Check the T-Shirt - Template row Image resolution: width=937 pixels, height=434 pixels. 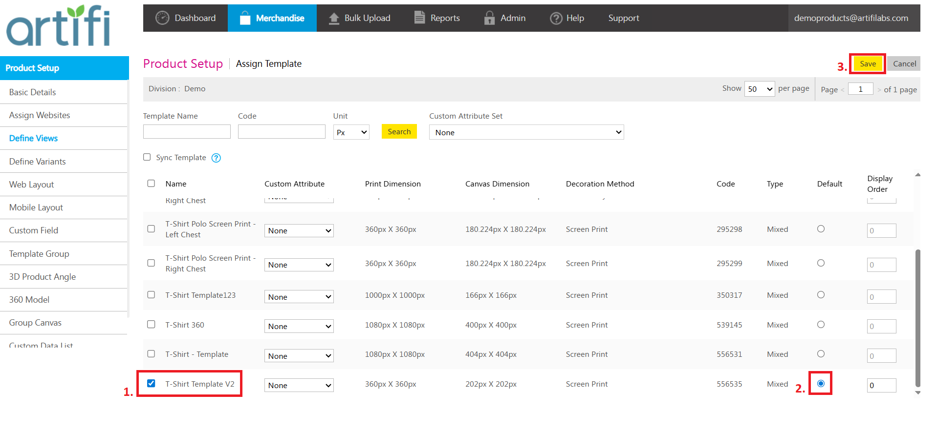point(151,354)
